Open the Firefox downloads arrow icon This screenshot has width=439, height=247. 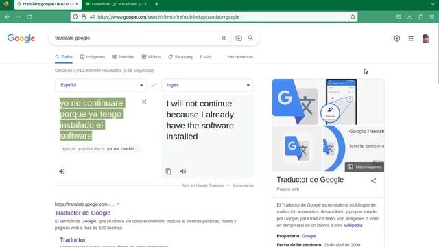(x=410, y=17)
